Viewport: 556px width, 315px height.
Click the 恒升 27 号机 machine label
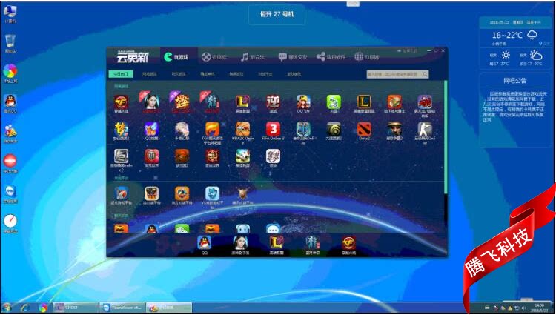pyautogui.click(x=277, y=15)
